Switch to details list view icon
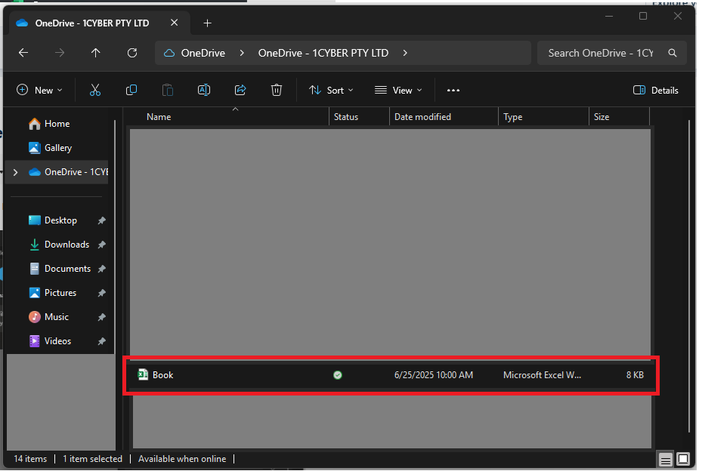The image size is (702, 471). pos(666,460)
